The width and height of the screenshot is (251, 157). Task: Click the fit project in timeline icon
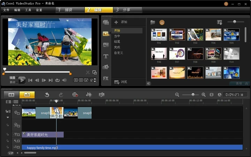click(x=212, y=95)
